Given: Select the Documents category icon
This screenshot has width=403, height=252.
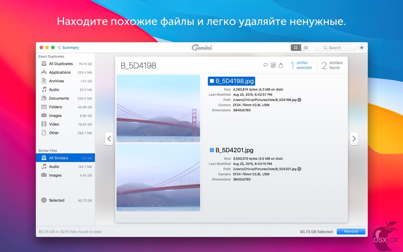Looking at the screenshot, I should (x=44, y=98).
